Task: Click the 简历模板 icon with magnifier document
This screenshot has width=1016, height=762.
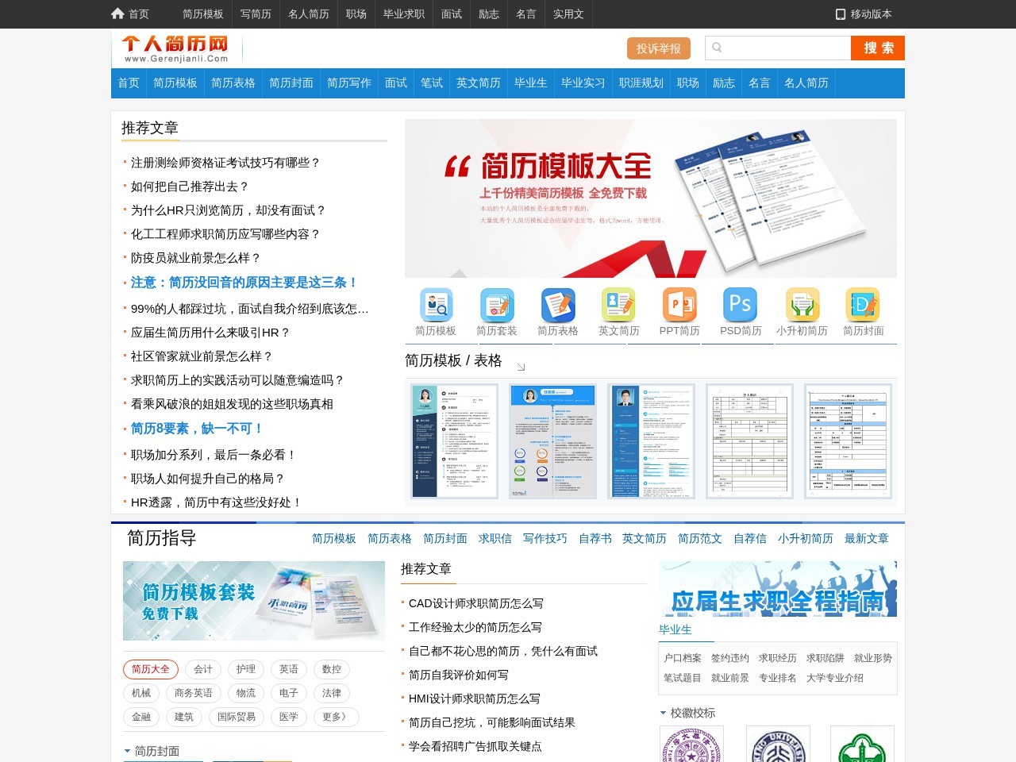Action: [x=436, y=303]
